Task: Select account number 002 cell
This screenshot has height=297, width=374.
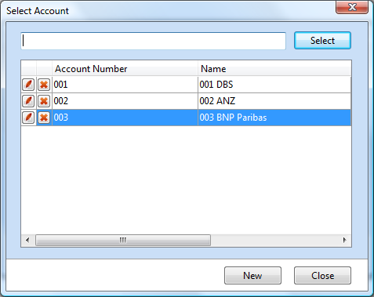Action: (125, 101)
